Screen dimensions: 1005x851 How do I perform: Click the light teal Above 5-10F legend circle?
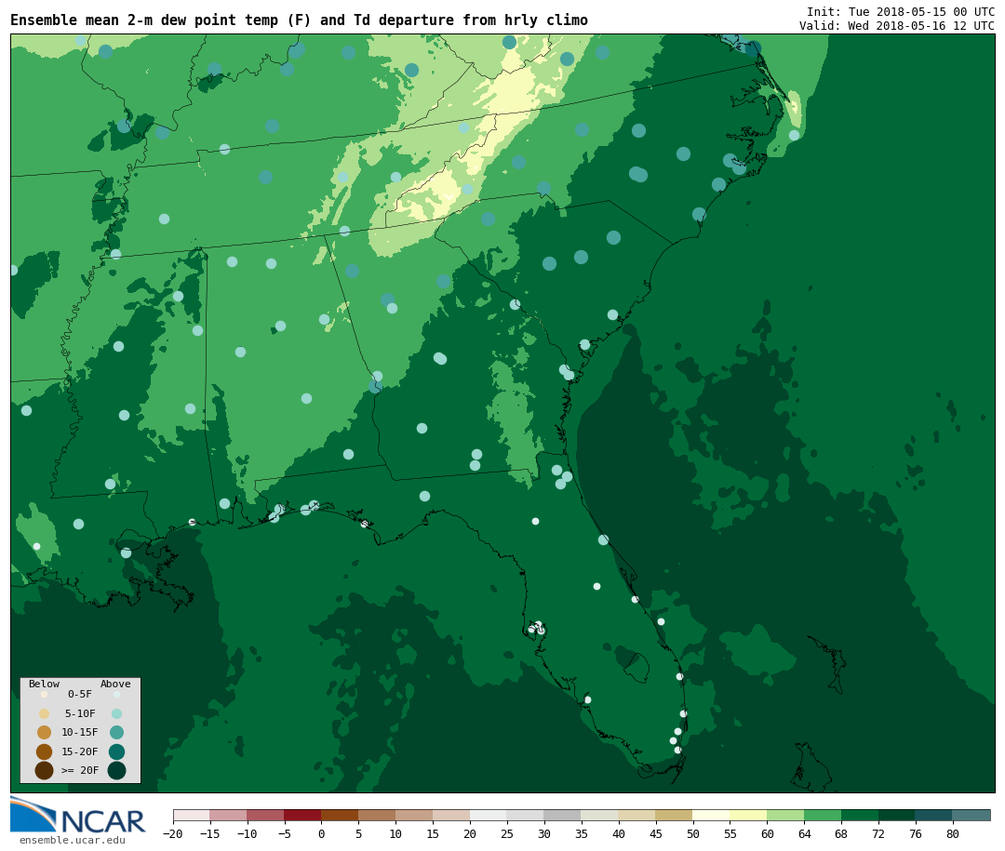[x=116, y=714]
